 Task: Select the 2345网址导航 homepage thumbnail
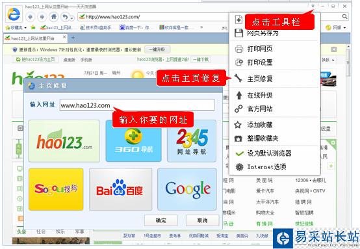pyautogui.click(x=192, y=141)
